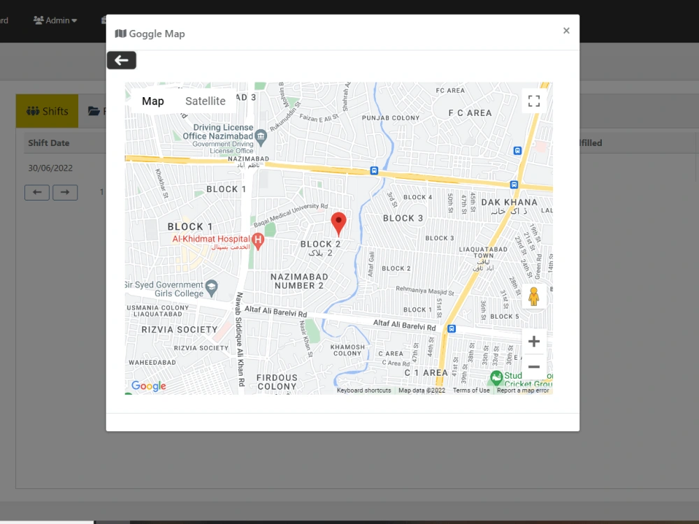Click the Google logo on the map
The width and height of the screenshot is (699, 524).
point(147,386)
